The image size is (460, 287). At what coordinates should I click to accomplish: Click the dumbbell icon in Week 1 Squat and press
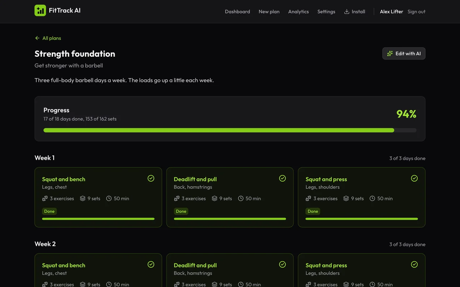point(308,198)
